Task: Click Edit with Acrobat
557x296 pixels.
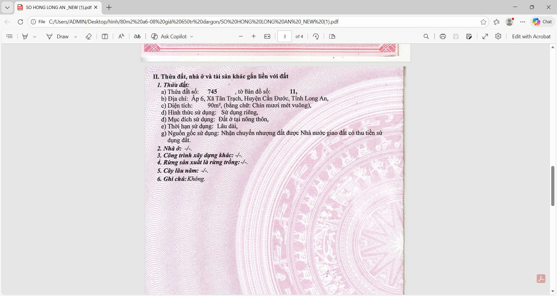Action: tap(531, 36)
